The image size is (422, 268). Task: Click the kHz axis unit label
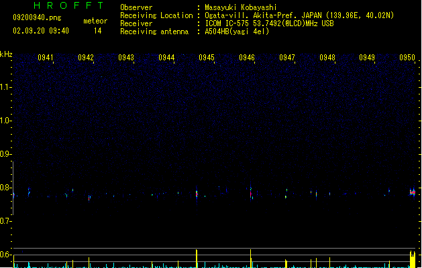(6, 54)
